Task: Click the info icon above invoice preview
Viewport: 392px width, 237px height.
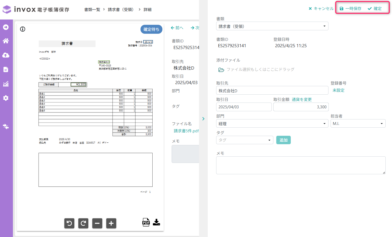Action: tap(23, 29)
